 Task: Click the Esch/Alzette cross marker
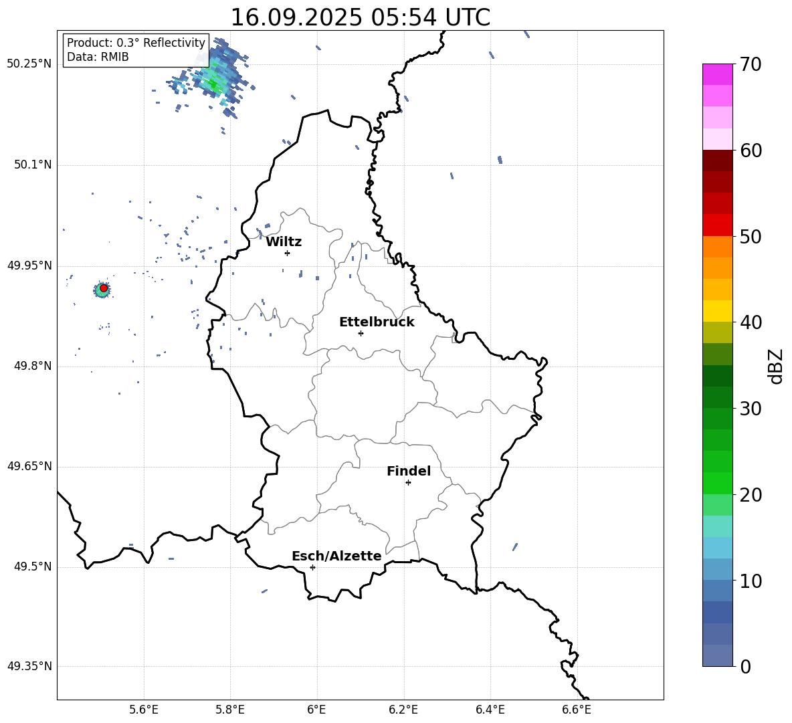point(312,567)
